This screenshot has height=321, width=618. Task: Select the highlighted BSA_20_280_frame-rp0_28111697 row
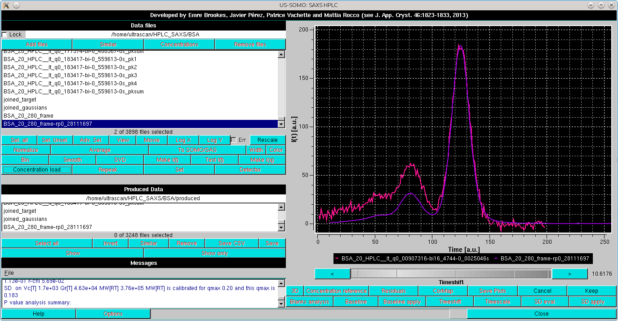[x=140, y=124]
